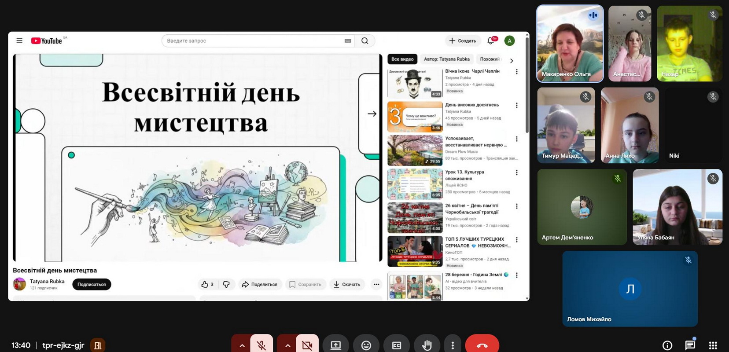Open the meeting chat panel
This screenshot has width=729, height=352.
click(690, 345)
